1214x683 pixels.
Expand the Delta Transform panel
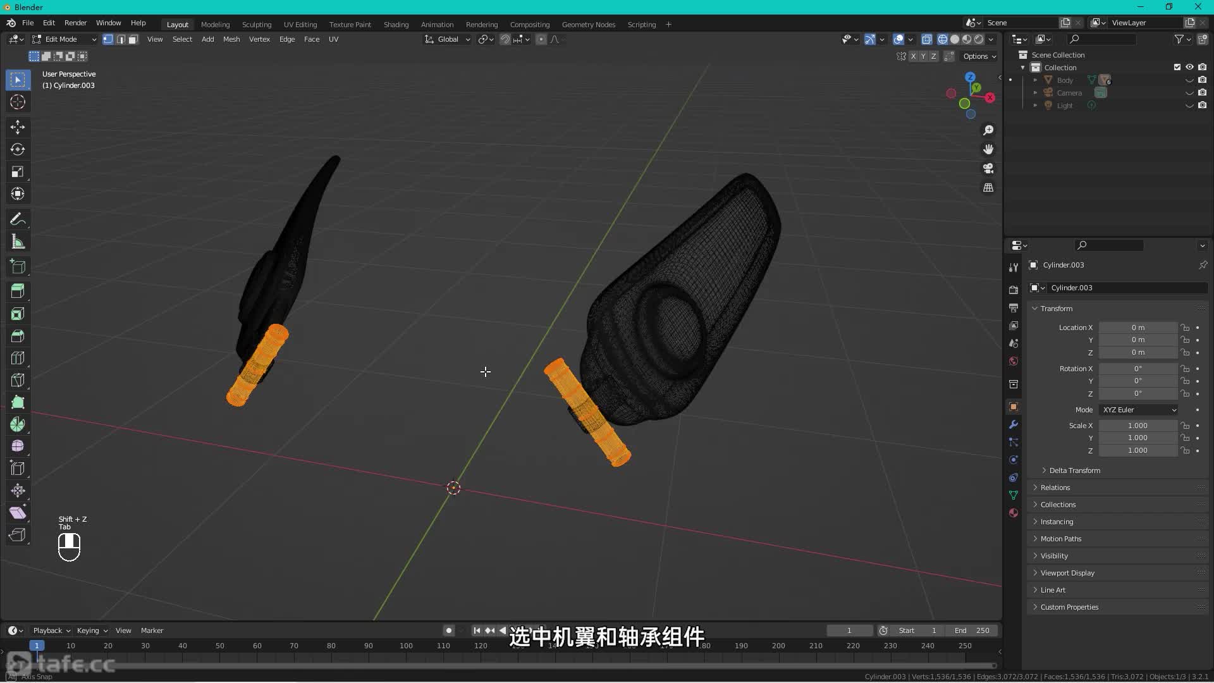1075,471
